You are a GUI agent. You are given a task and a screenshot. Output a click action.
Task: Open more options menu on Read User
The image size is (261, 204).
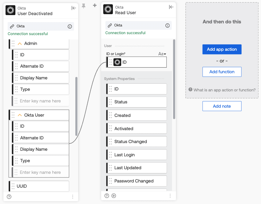pyautogui.click(x=170, y=195)
